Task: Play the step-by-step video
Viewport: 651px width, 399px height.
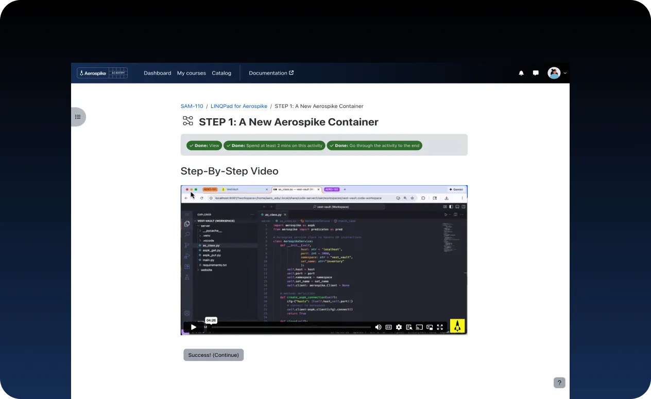Action: tap(193, 327)
